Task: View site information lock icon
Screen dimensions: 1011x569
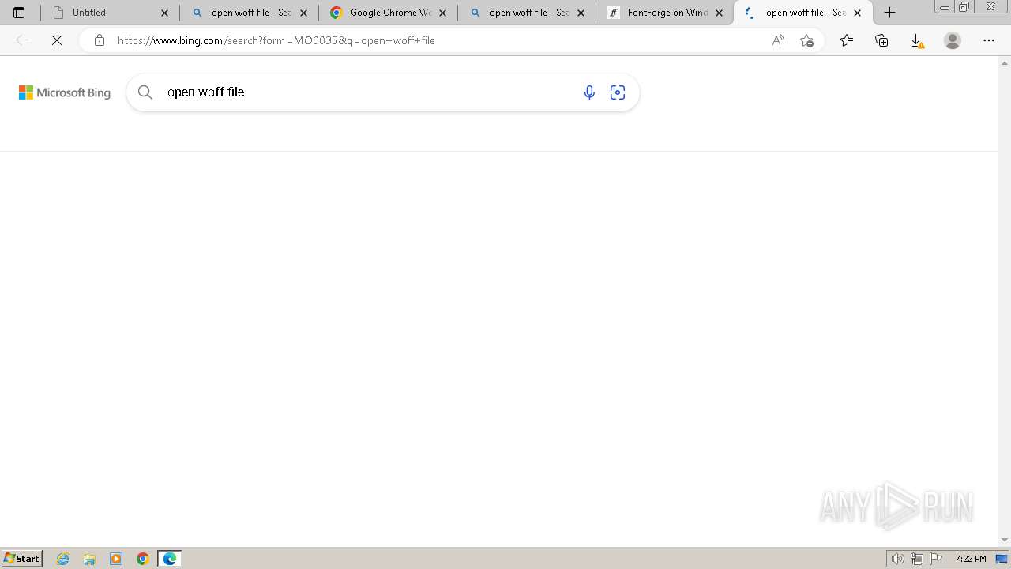Action: [x=99, y=40]
